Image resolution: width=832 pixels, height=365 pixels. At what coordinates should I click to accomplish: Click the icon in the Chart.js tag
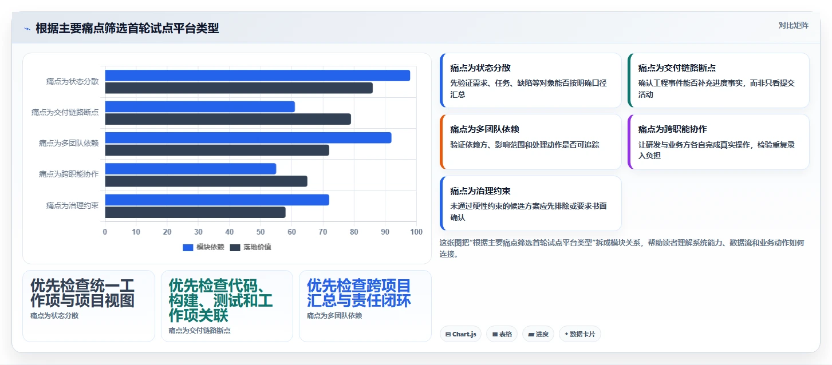pos(448,334)
